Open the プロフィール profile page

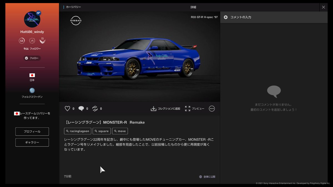[32, 132]
